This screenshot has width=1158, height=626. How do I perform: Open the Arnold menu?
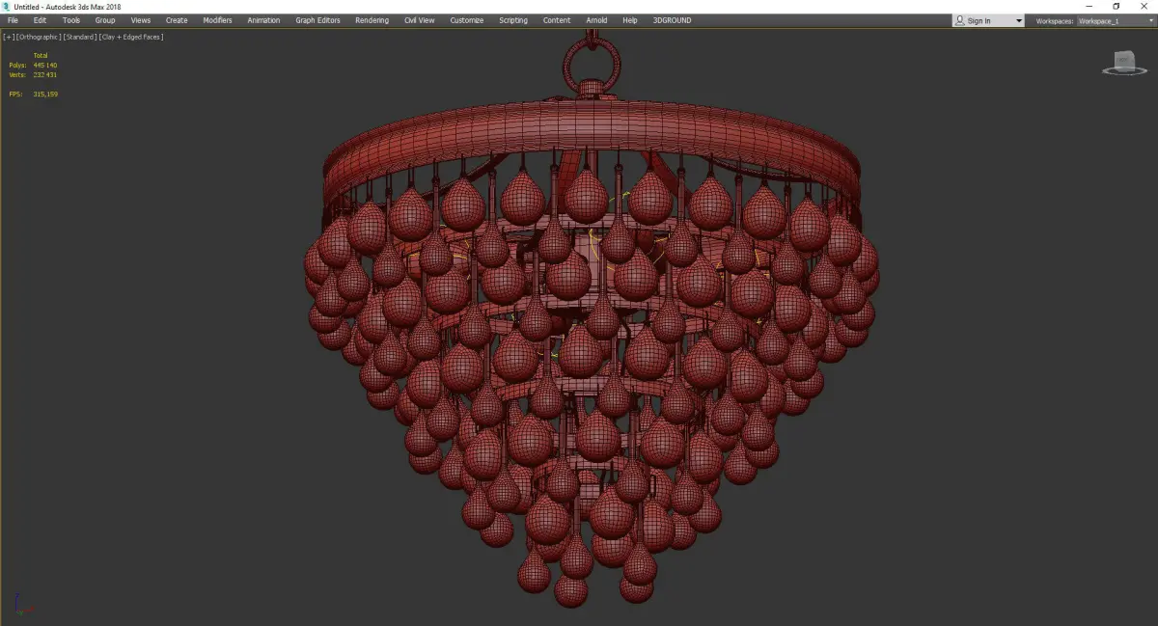tap(596, 20)
